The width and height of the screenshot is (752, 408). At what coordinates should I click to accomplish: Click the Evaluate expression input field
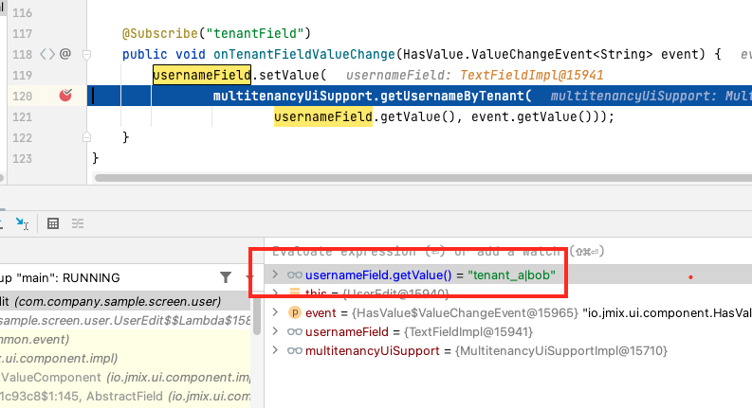[x=508, y=252]
